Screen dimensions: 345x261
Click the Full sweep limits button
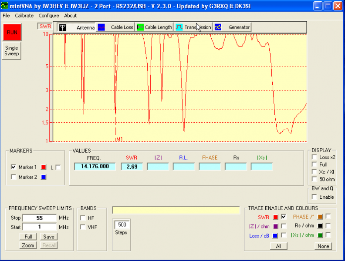28,237
